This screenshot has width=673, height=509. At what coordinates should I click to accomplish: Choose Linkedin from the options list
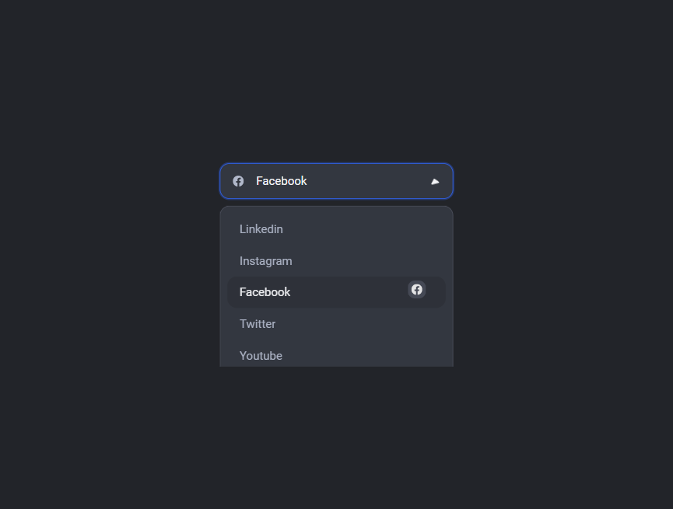[336, 229]
